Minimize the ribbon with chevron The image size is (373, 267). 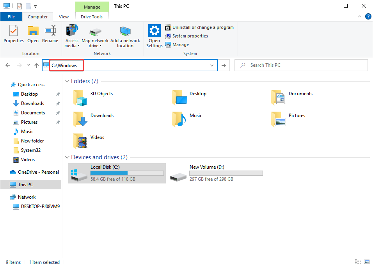[360, 16]
